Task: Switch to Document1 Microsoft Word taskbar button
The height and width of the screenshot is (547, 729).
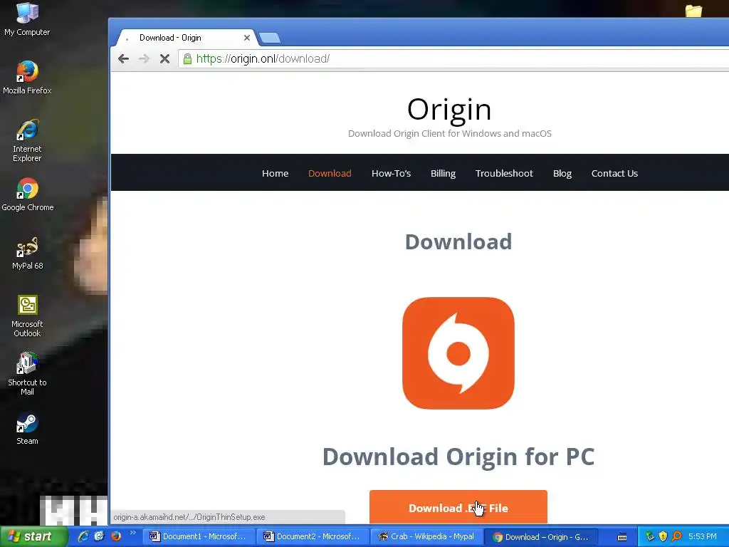Action: pyautogui.click(x=199, y=536)
